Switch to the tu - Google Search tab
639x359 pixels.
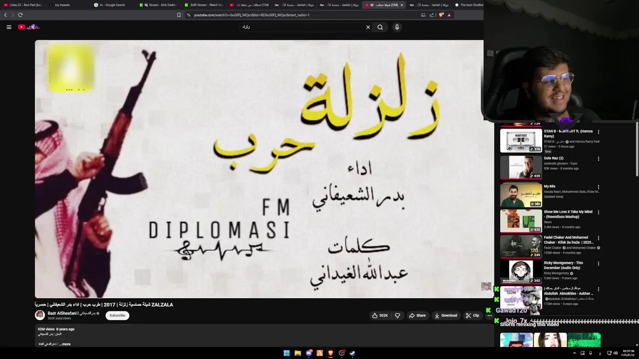click(x=112, y=5)
